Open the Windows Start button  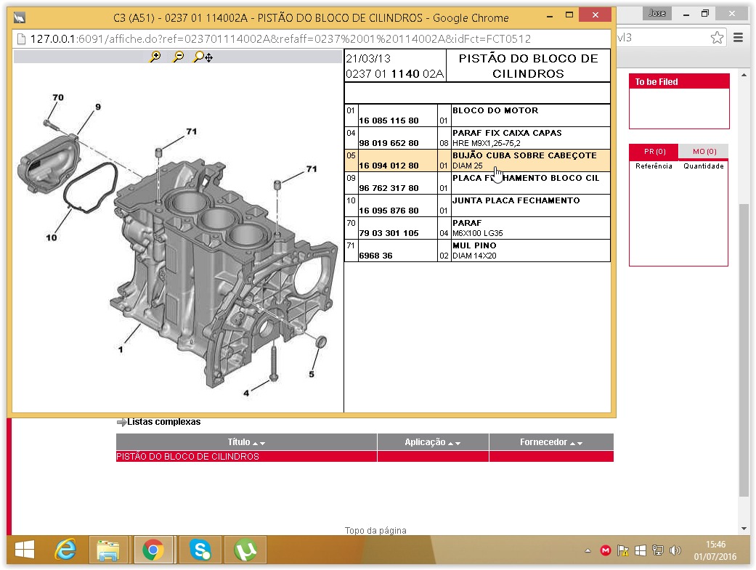[24, 550]
